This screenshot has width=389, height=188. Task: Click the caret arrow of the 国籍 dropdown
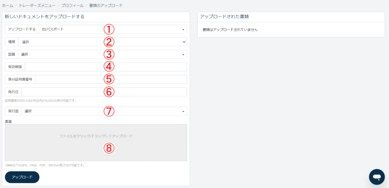click(183, 55)
